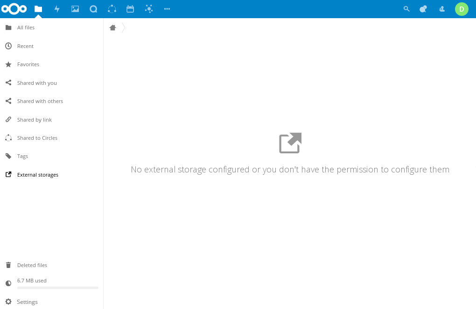The image size is (476, 309).
Task: Open the notifications icon
Action: pos(423,9)
